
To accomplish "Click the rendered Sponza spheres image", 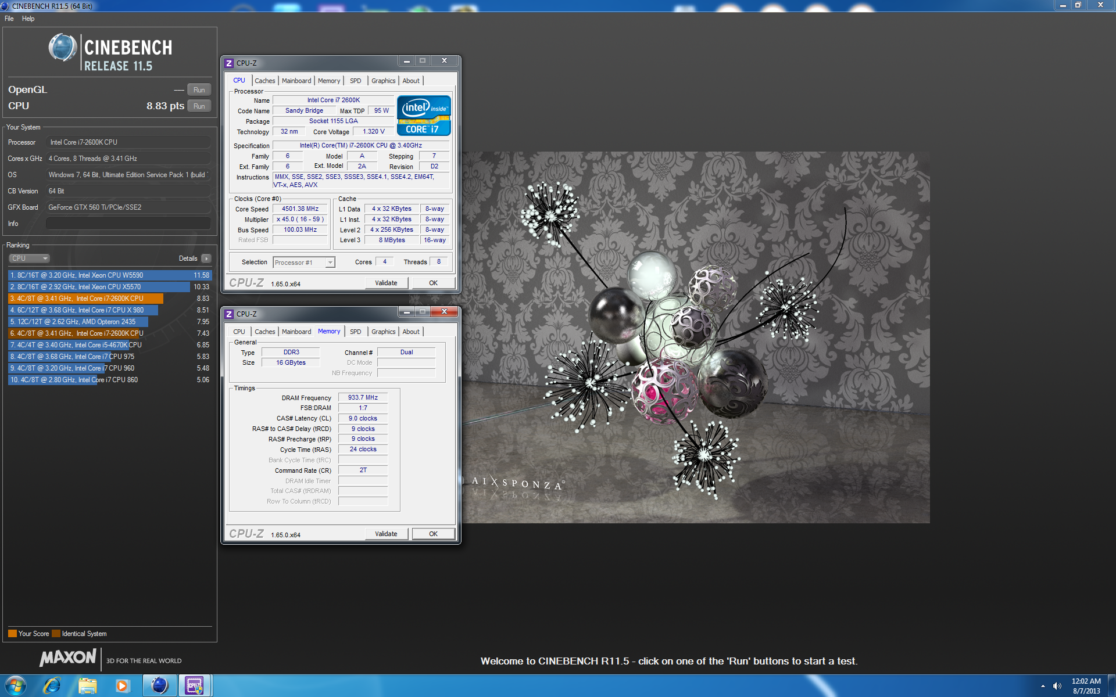I will pos(696,337).
